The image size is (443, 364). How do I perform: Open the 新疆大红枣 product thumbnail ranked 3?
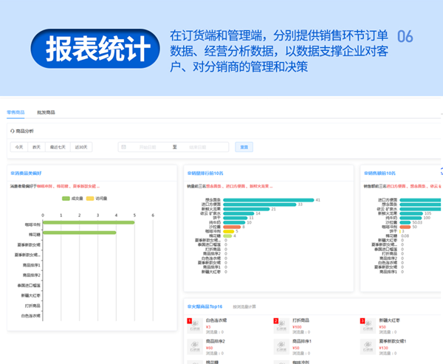[368, 326]
